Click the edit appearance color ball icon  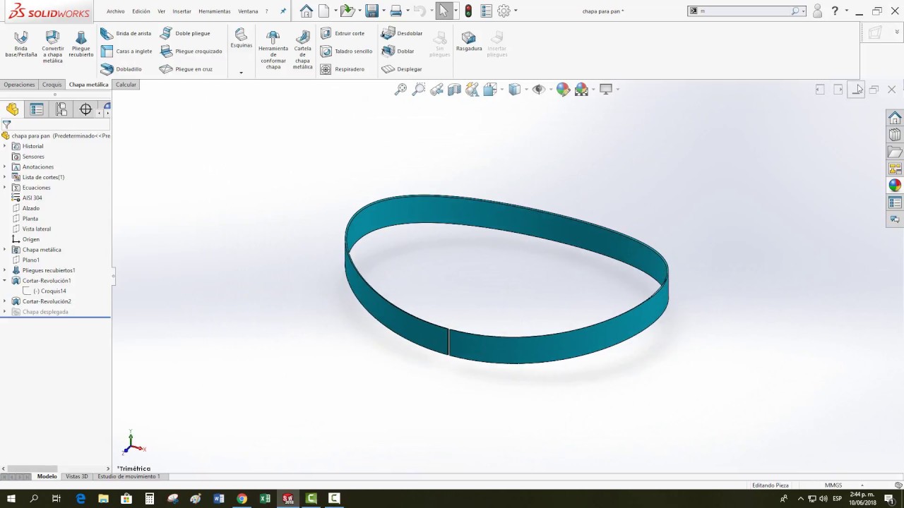coord(563,89)
